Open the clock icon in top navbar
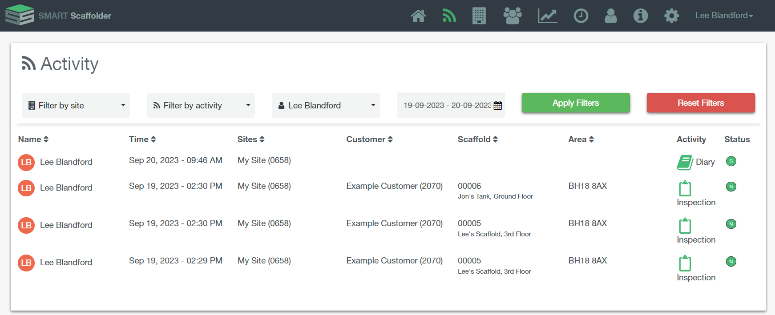Viewport: 775px width, 315px height. coord(581,16)
